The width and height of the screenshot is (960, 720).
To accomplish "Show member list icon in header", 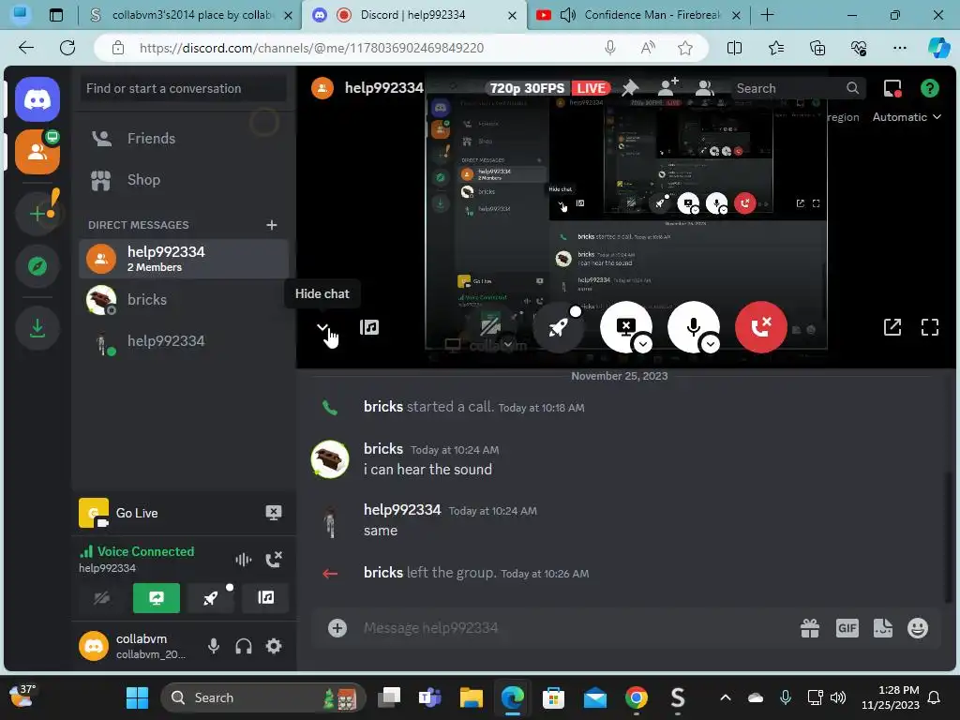I will (x=705, y=88).
